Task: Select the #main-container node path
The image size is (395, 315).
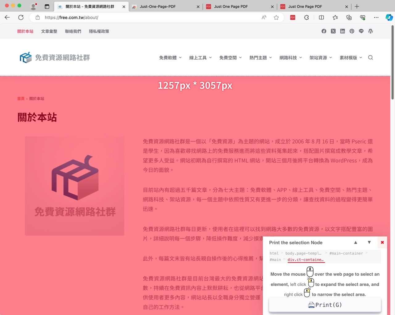Action: point(346,253)
